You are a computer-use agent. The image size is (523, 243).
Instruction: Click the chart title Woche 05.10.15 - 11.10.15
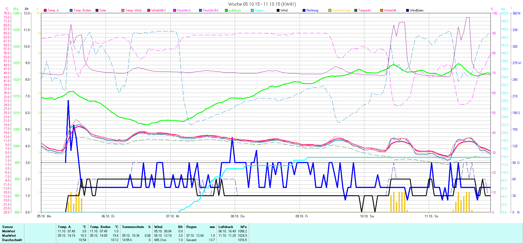pyautogui.click(x=261, y=4)
